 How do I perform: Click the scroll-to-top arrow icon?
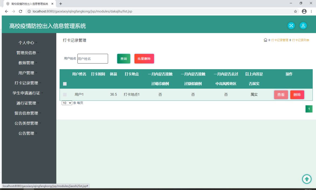pyautogui.click(x=307, y=179)
